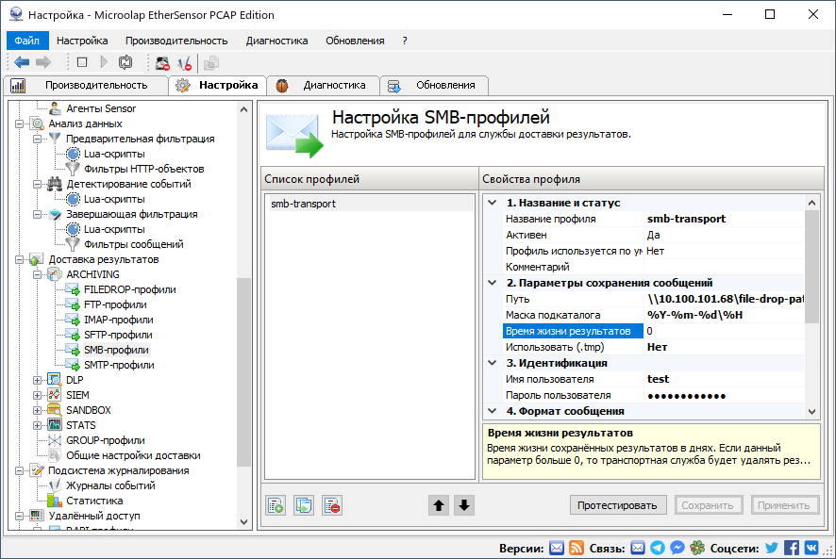Open the Facebook icon under Соцсети
The image size is (836, 559).
[x=791, y=548]
